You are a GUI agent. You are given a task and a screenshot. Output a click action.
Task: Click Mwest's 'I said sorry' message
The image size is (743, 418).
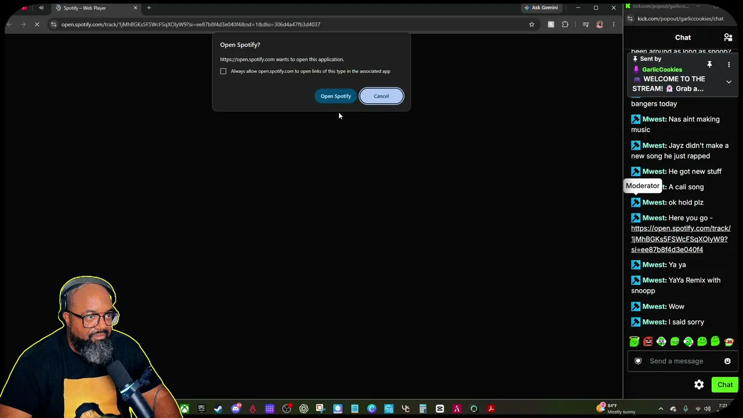tap(686, 322)
